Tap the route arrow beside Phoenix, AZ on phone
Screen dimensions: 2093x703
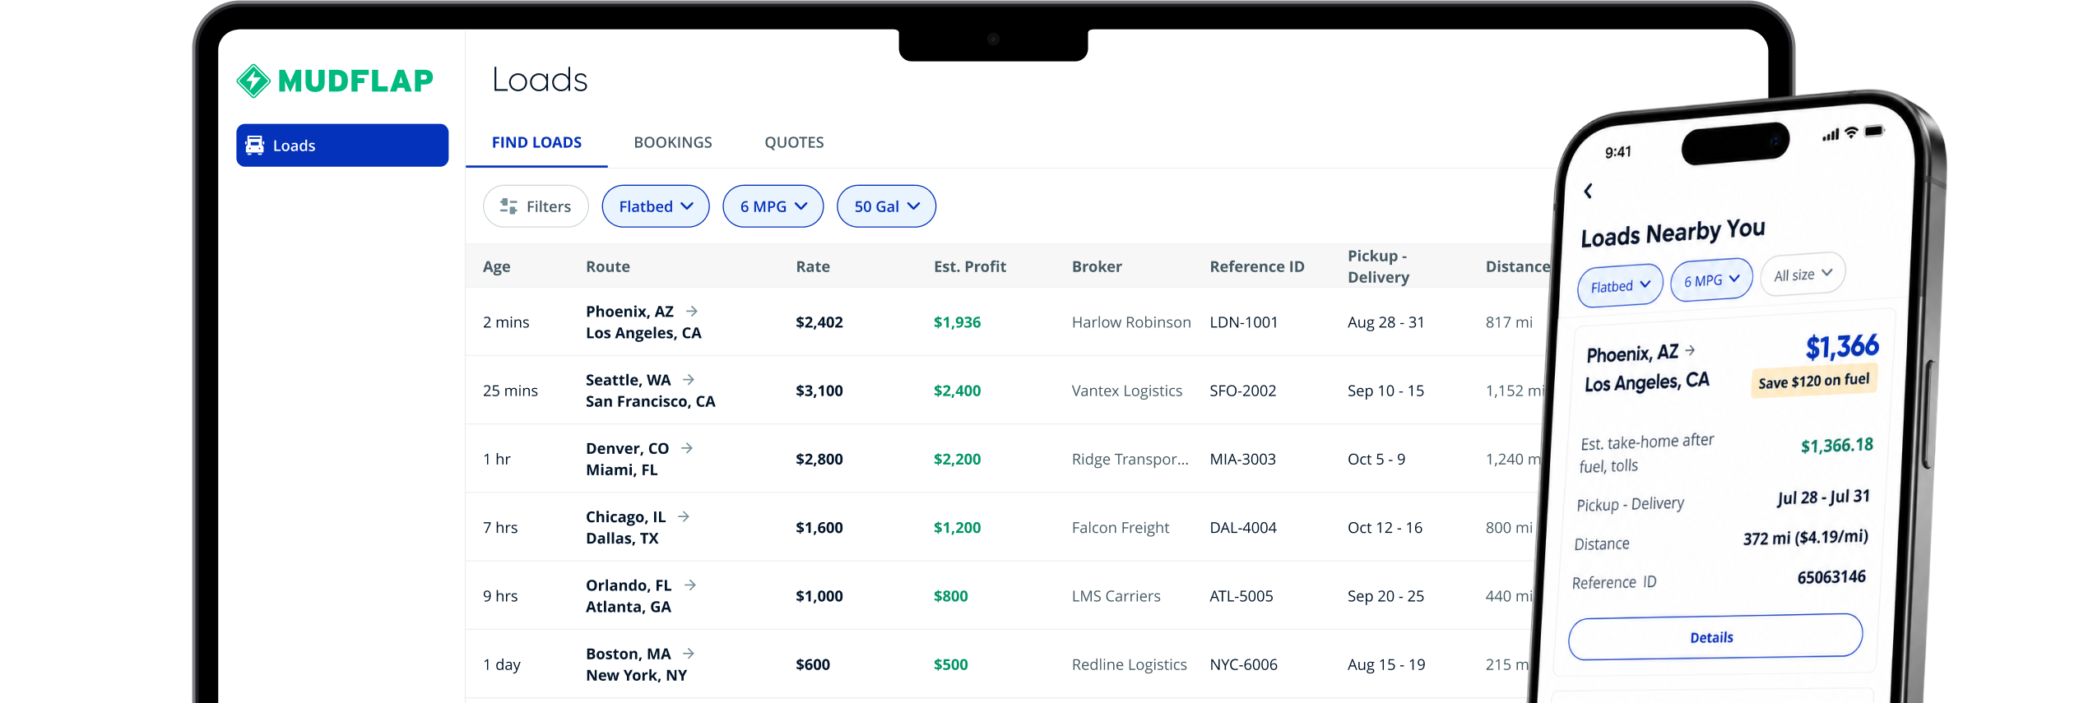click(x=1690, y=349)
